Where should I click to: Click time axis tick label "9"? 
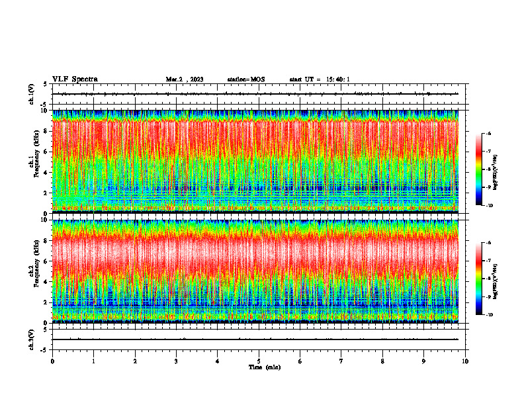pyautogui.click(x=423, y=361)
